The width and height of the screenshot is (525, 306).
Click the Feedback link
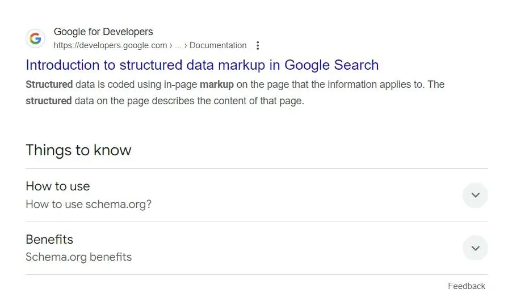(x=467, y=286)
